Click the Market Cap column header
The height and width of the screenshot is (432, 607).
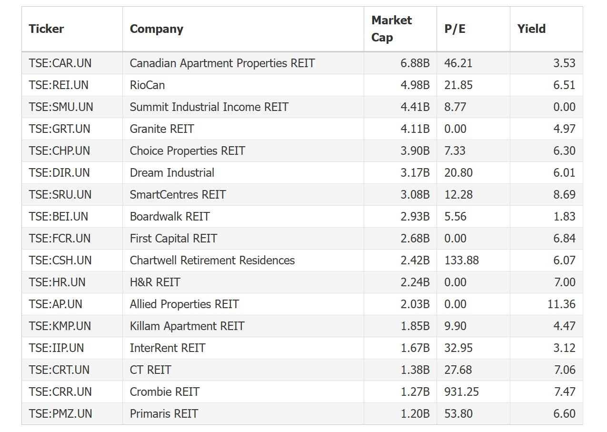(x=391, y=29)
